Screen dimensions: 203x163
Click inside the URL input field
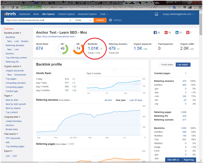pos(37,20)
